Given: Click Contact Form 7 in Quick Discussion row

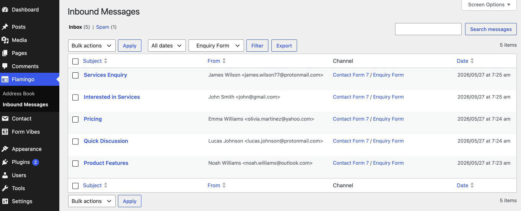Looking at the screenshot, I should coord(351,141).
